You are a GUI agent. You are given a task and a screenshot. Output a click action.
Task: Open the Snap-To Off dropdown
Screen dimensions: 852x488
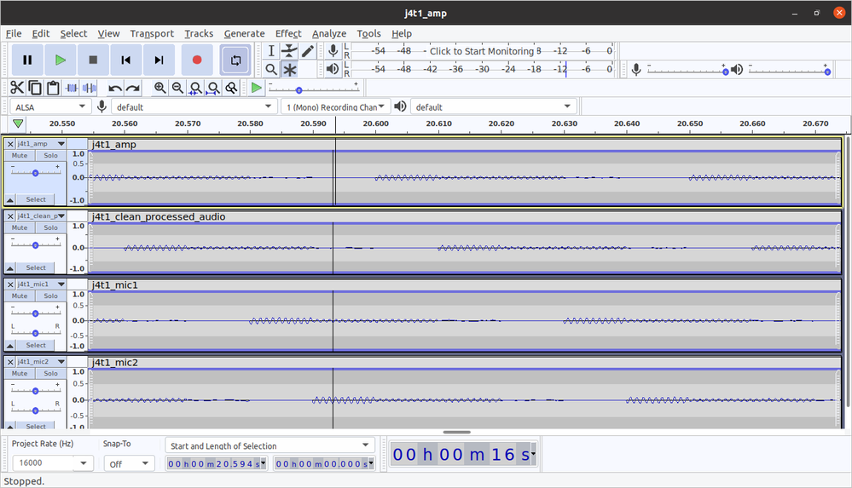pos(129,463)
